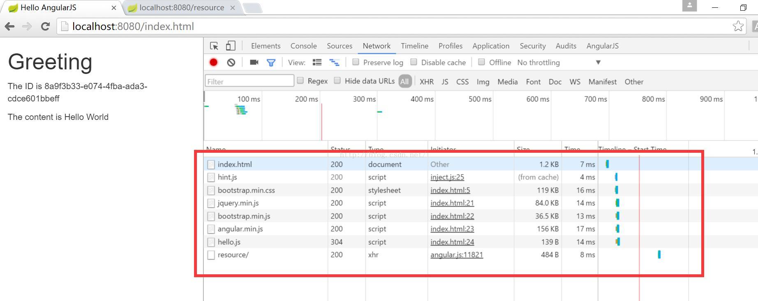Select the Network tab
The width and height of the screenshot is (758, 301).
[377, 46]
